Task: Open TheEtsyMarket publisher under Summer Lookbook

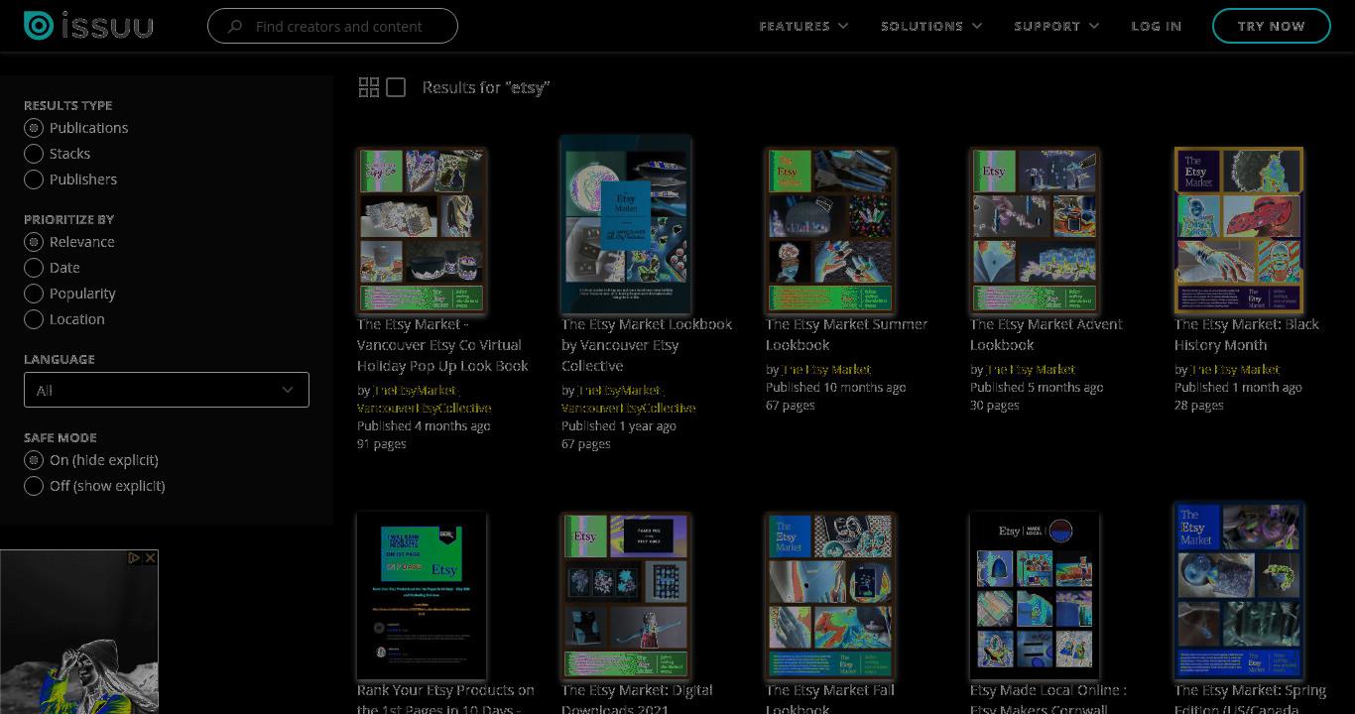Action: point(825,370)
